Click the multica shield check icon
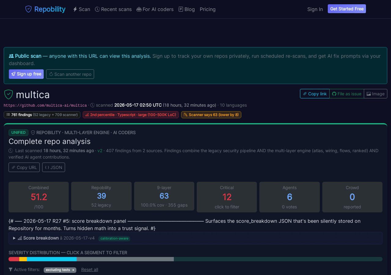 [9, 94]
